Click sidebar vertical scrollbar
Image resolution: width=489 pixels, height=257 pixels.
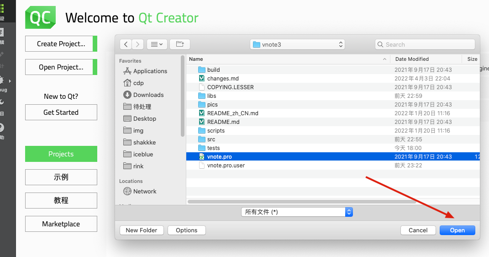point(183,96)
